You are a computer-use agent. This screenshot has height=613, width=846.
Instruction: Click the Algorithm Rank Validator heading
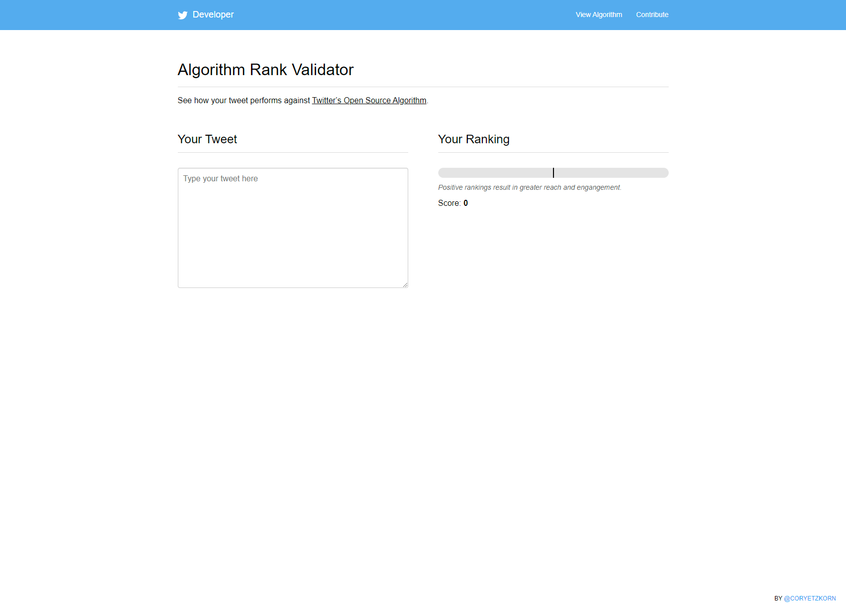coord(265,70)
